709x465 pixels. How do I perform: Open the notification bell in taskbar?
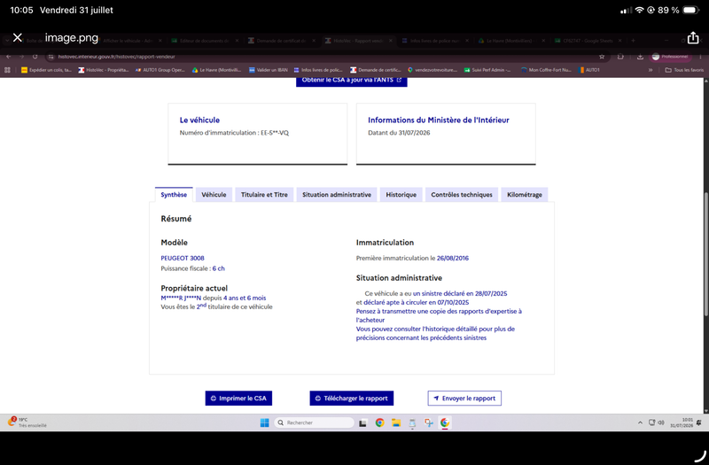(x=699, y=422)
